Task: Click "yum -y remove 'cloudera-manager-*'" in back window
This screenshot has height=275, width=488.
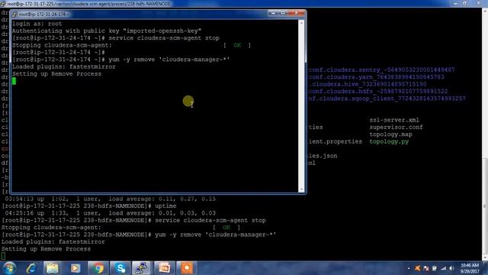Action: point(215,235)
